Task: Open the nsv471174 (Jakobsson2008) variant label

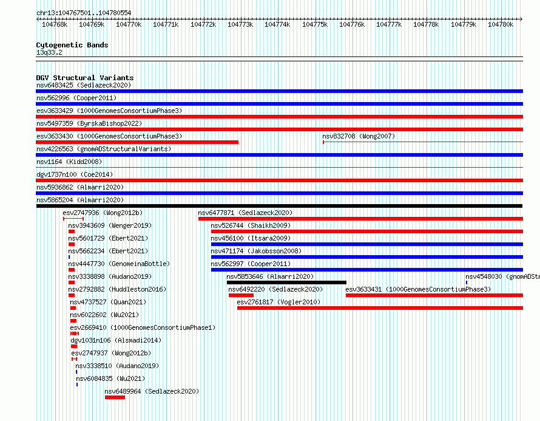Action: coord(256,251)
